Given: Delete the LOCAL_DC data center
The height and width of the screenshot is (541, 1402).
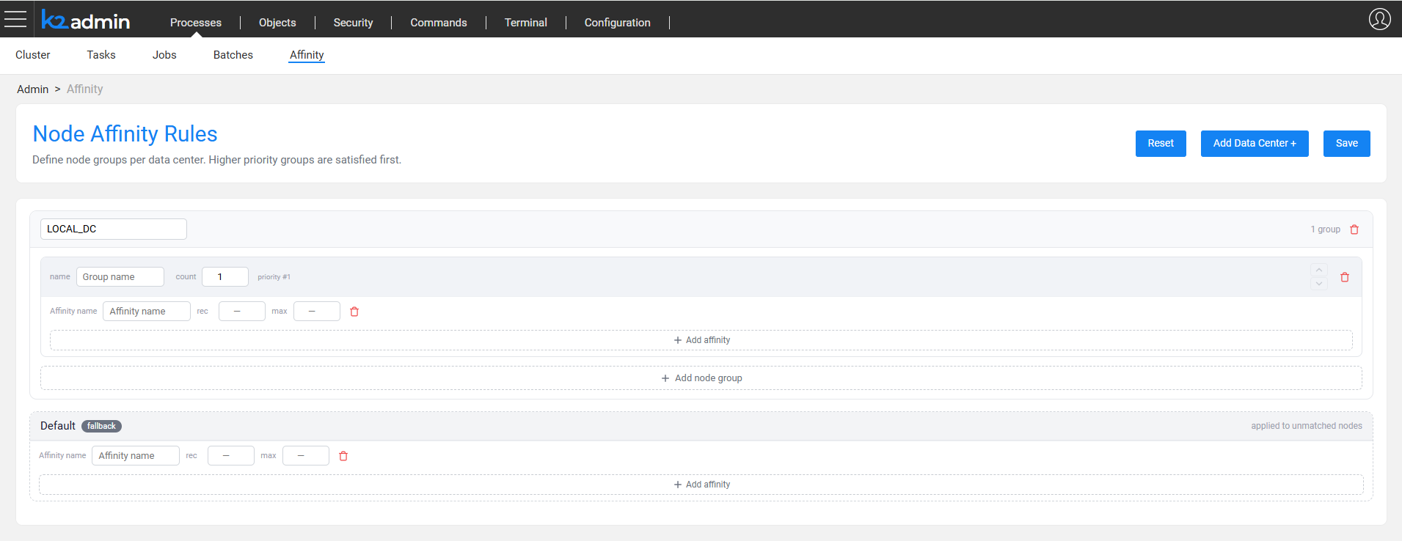Looking at the screenshot, I should (1354, 229).
